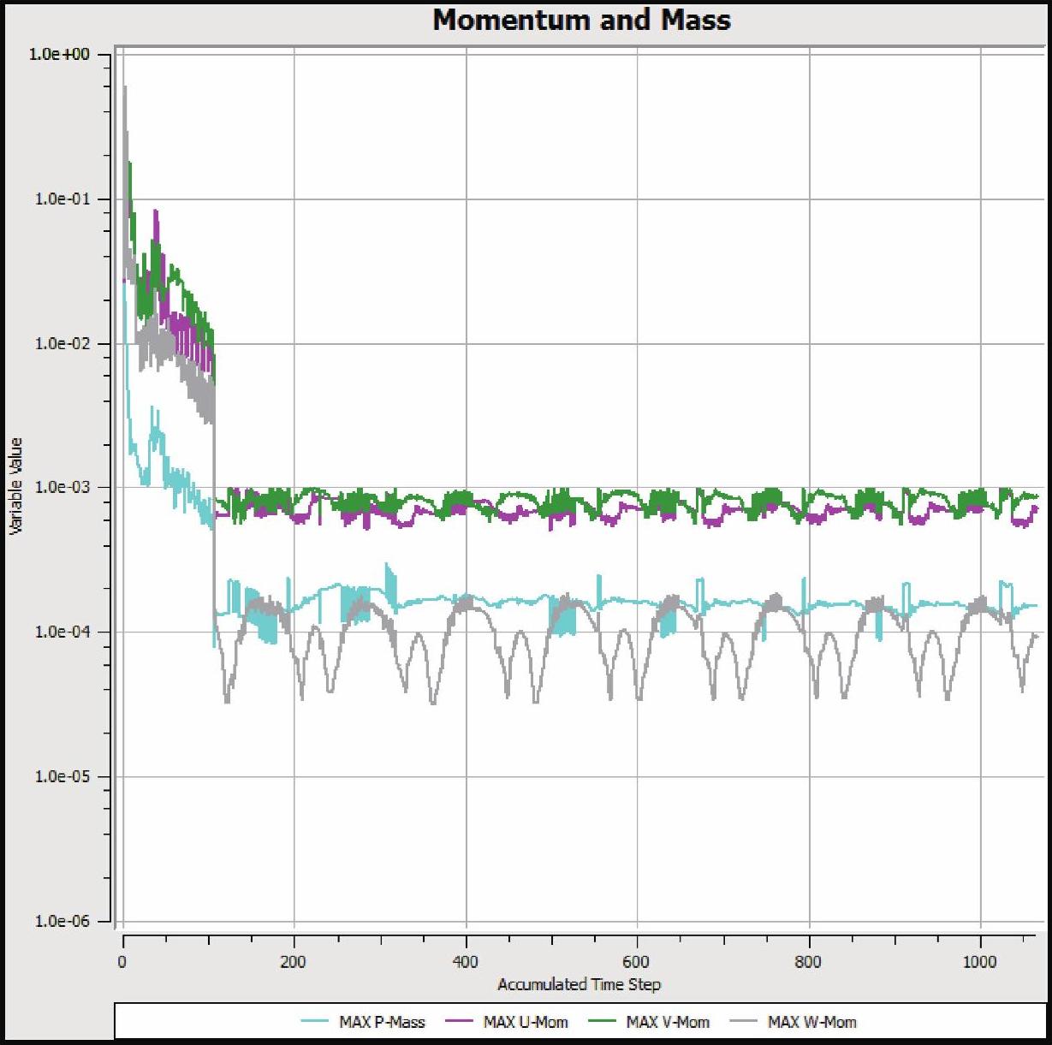Click the "400" x-axis tick label
1052x1045 pixels.
point(466,961)
